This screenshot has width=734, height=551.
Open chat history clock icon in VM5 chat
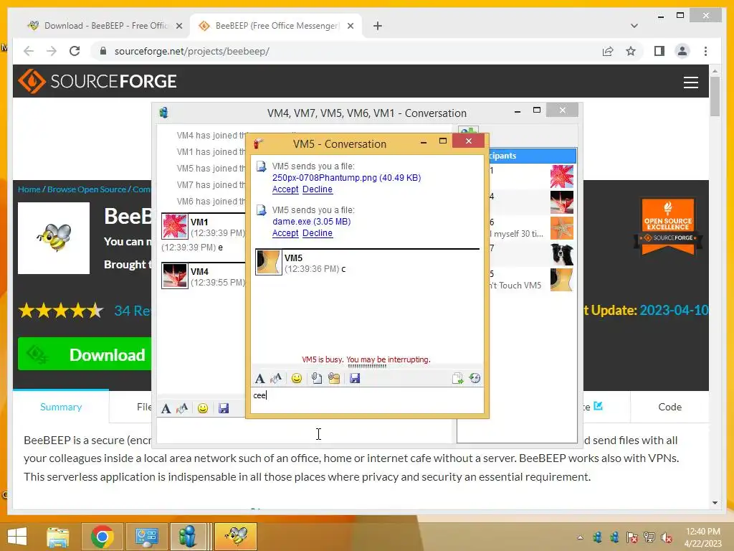coord(475,378)
